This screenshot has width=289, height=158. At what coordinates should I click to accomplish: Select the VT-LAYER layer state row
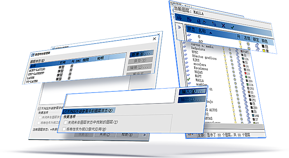[x=32, y=82]
